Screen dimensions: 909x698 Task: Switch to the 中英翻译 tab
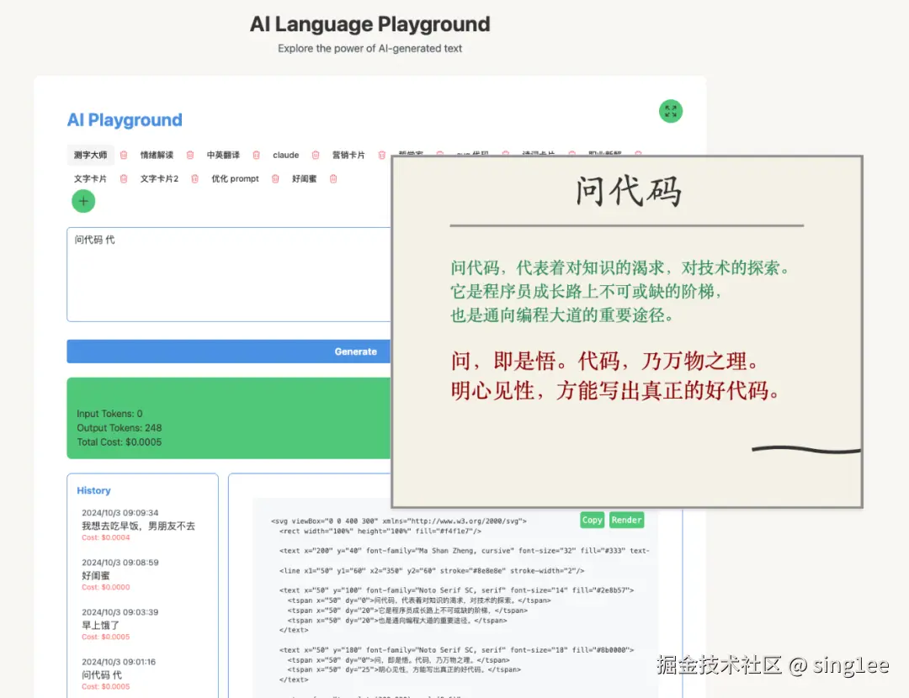[x=223, y=156]
